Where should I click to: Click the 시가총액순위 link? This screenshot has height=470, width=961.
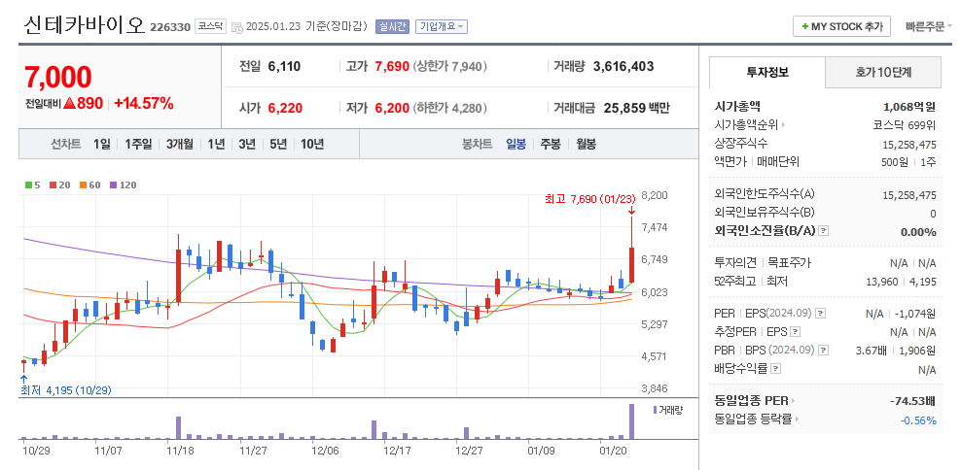(x=746, y=125)
